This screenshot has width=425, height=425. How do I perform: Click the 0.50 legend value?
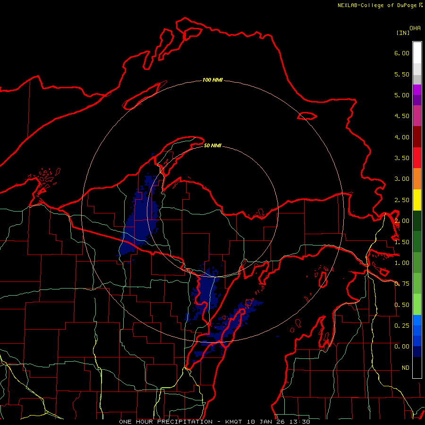coord(402,305)
